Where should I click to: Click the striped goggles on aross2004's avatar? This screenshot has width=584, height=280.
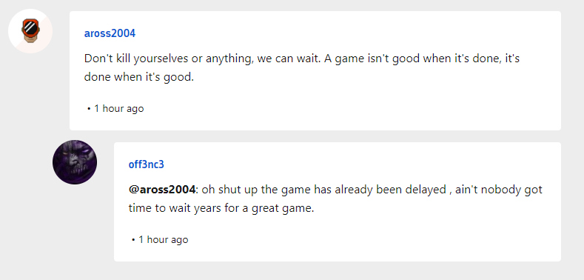(x=28, y=27)
